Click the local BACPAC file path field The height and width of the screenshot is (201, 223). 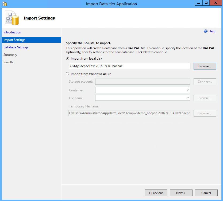point(129,66)
